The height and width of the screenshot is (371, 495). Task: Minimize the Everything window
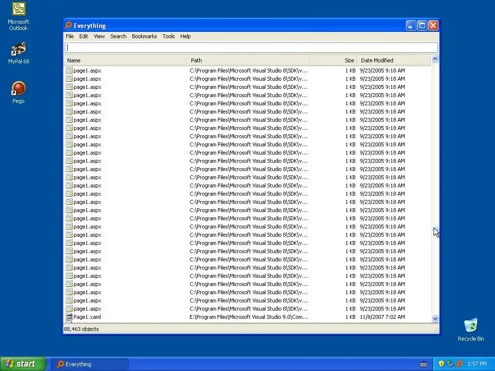[x=411, y=25]
